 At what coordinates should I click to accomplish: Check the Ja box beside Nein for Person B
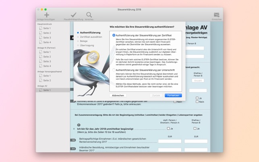(197, 98)
